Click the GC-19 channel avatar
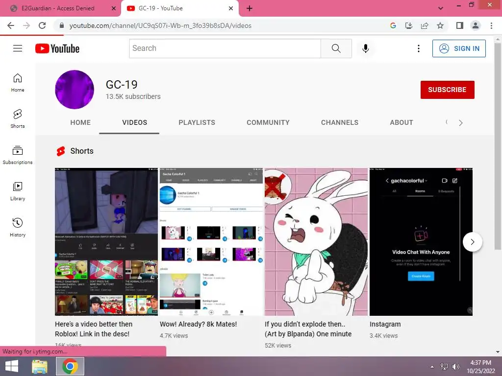 pyautogui.click(x=75, y=90)
